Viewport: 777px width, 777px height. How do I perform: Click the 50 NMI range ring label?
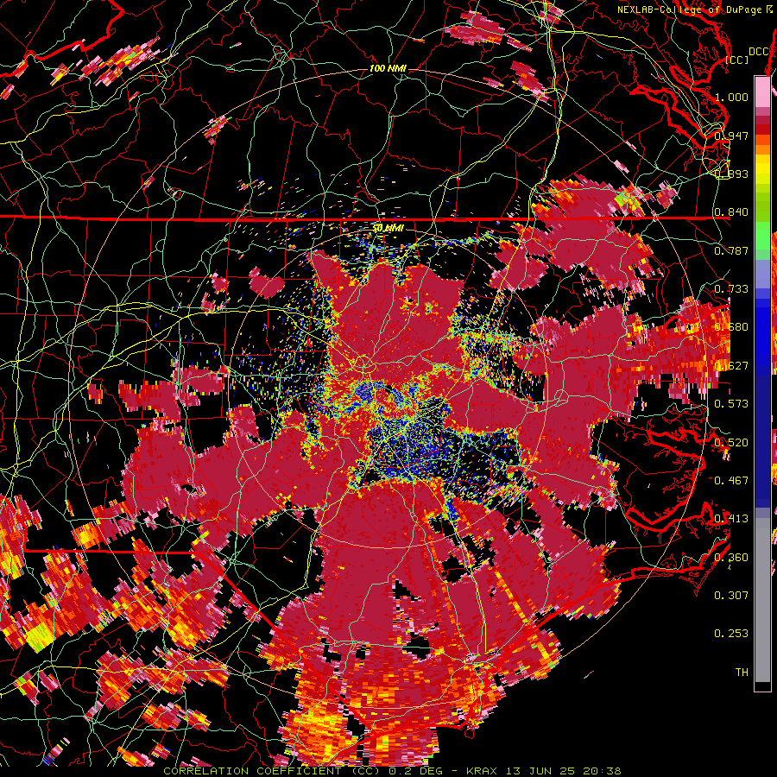pyautogui.click(x=388, y=228)
